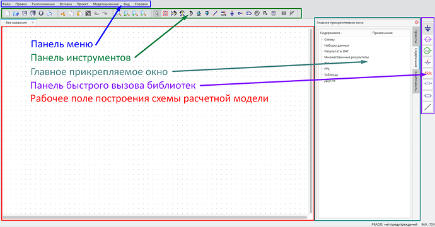Switch to the Содержание side tab
This screenshot has height=227, width=435.
[x=415, y=58]
